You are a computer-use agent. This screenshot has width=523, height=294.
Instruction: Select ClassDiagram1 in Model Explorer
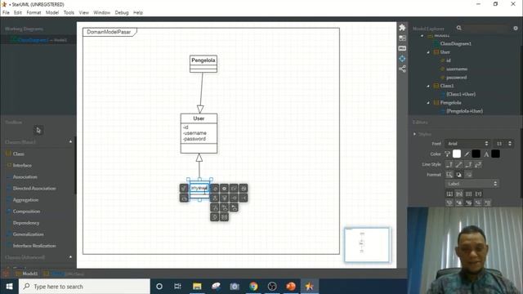[455, 43]
